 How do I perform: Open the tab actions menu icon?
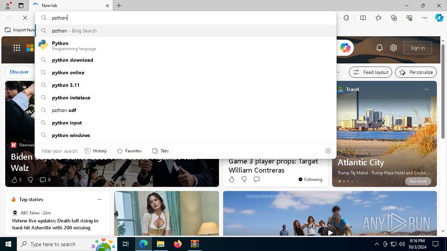(x=21, y=6)
